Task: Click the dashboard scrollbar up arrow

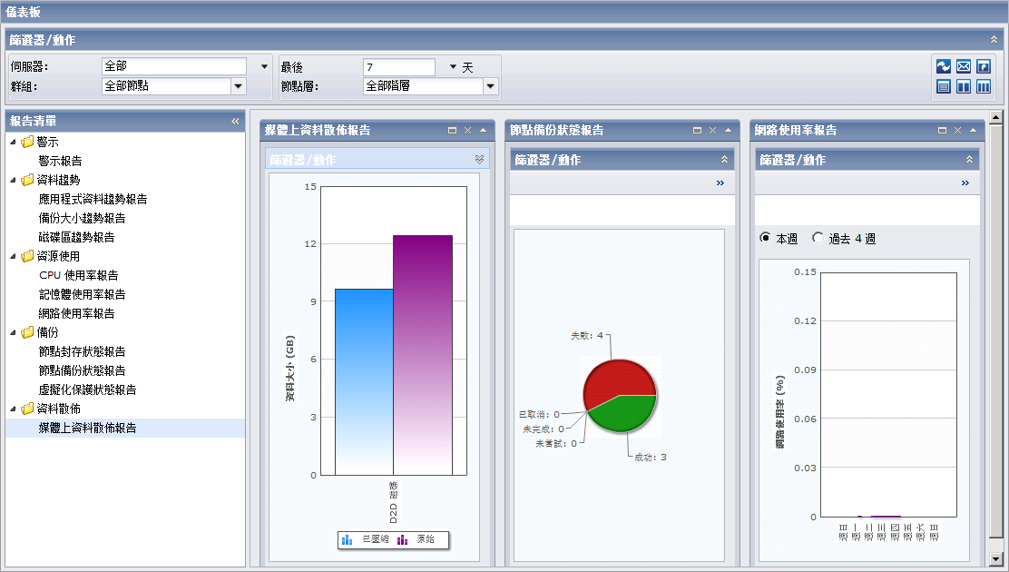Action: 996,117
